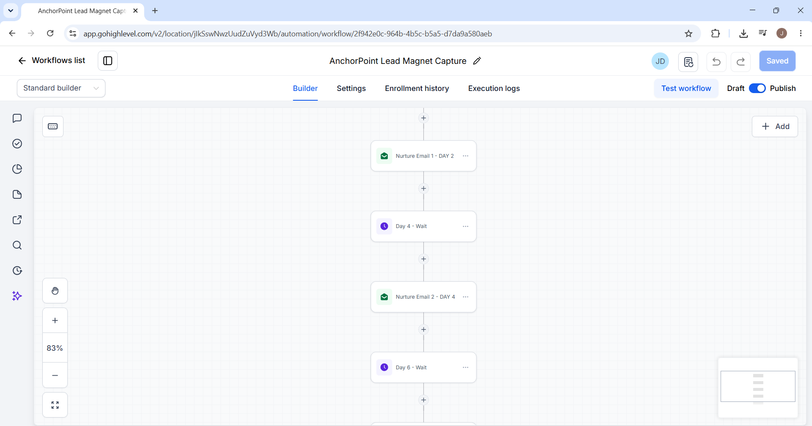The image size is (812, 426).
Task: Open the version notes icon button
Action: pos(688,62)
